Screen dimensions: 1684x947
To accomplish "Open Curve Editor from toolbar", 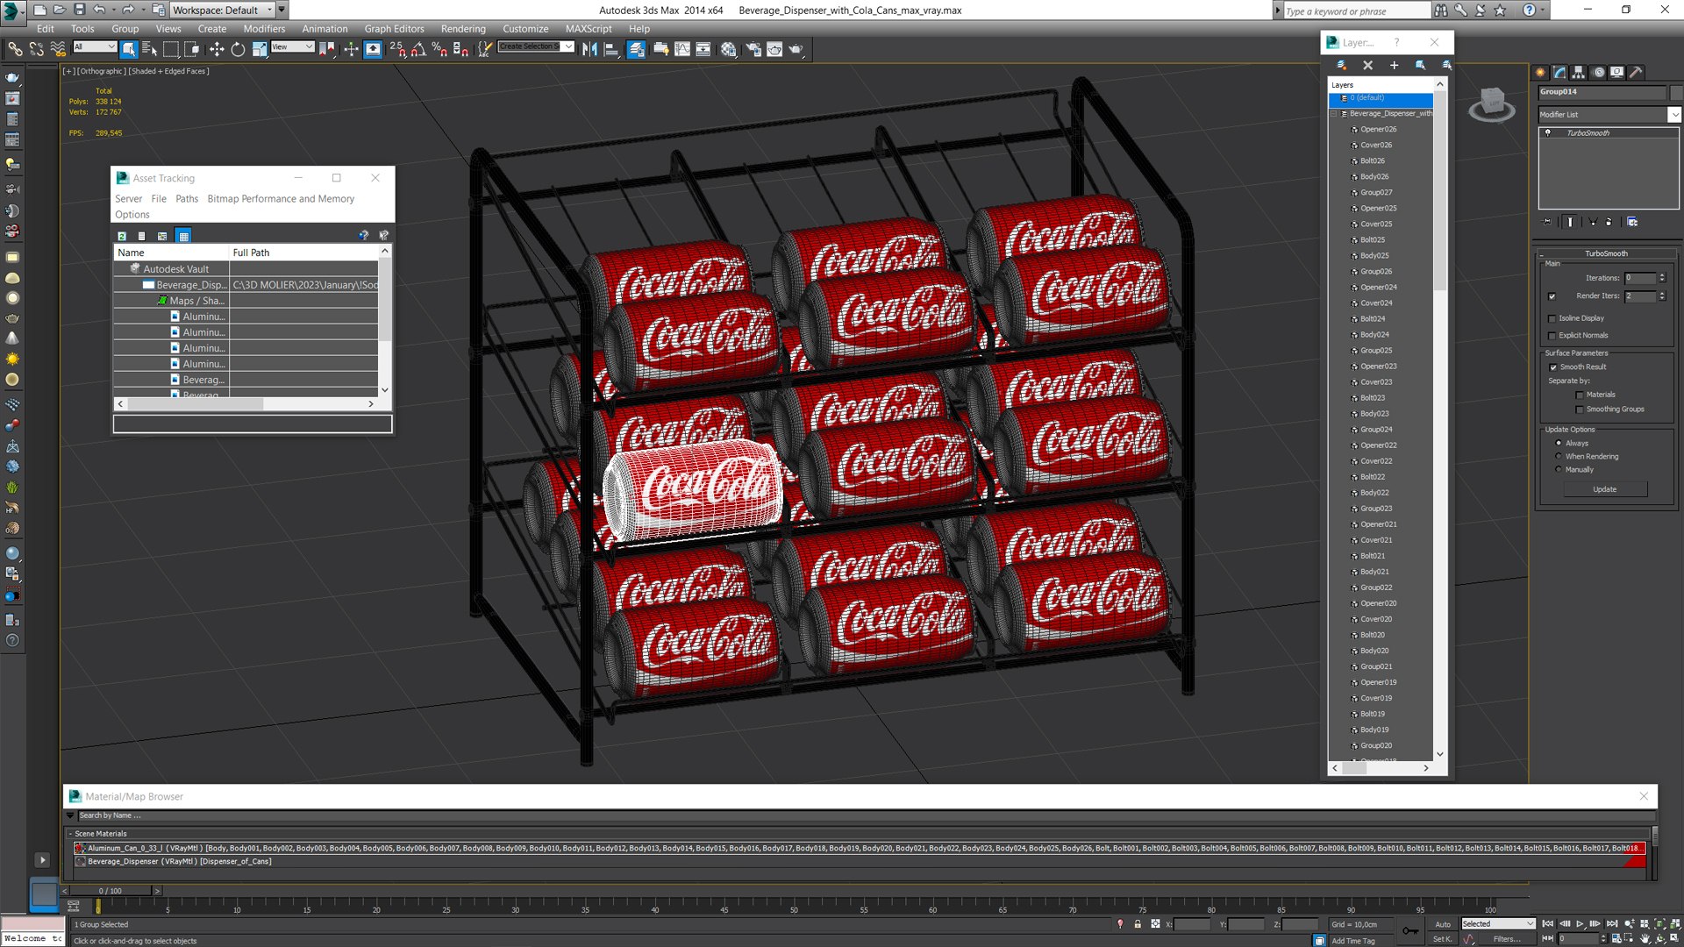I will click(682, 49).
